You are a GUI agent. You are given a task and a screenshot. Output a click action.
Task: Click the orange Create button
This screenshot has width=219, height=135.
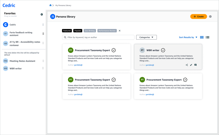tap(198, 17)
